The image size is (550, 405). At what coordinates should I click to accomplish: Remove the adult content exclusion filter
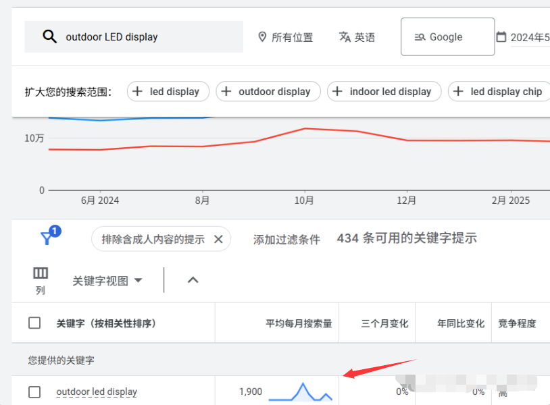tap(218, 239)
